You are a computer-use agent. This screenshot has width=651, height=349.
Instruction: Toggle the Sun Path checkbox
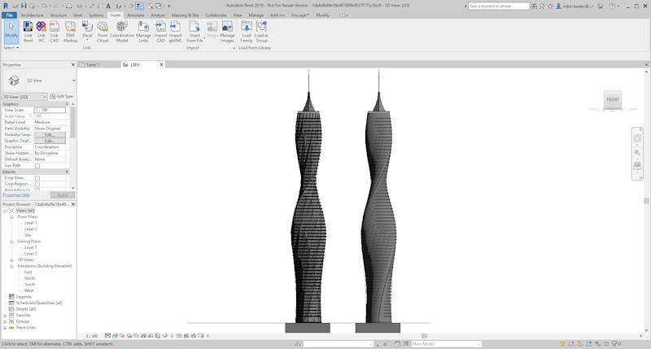37,166
